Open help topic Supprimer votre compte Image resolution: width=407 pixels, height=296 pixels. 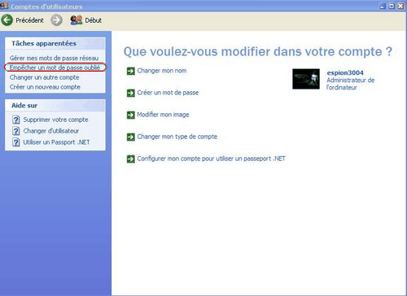tap(55, 120)
